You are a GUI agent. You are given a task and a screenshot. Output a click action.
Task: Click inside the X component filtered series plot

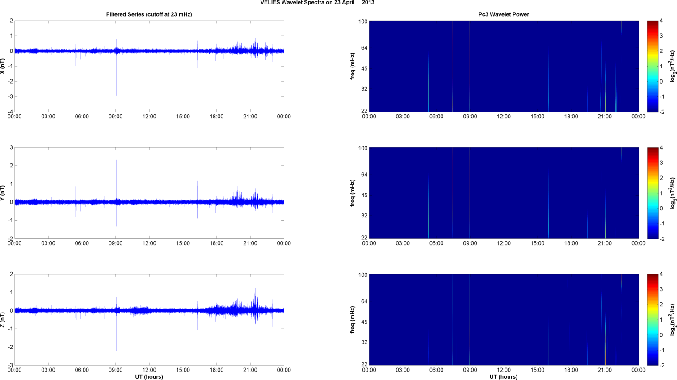149,66
